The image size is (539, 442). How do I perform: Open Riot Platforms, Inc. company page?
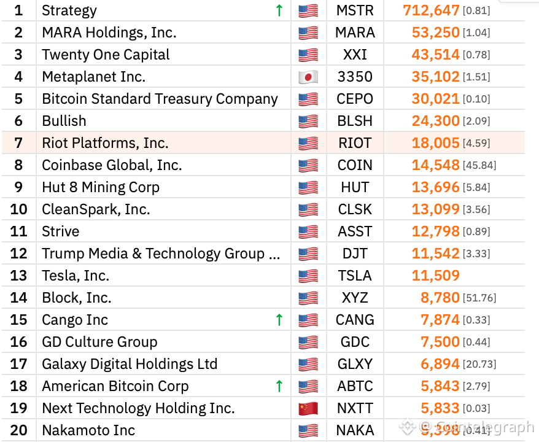click(x=105, y=143)
